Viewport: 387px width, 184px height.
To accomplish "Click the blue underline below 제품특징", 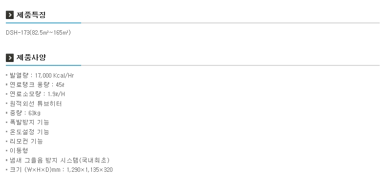I will pyautogui.click(x=43, y=23).
